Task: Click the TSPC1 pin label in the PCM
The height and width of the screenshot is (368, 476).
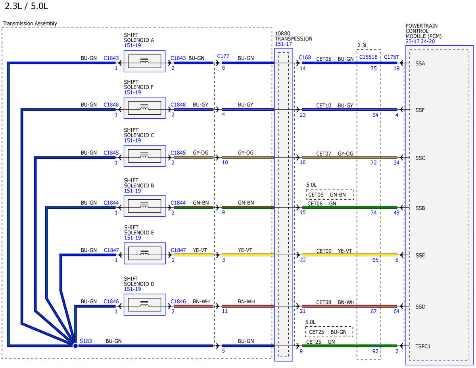Action: tap(423, 347)
